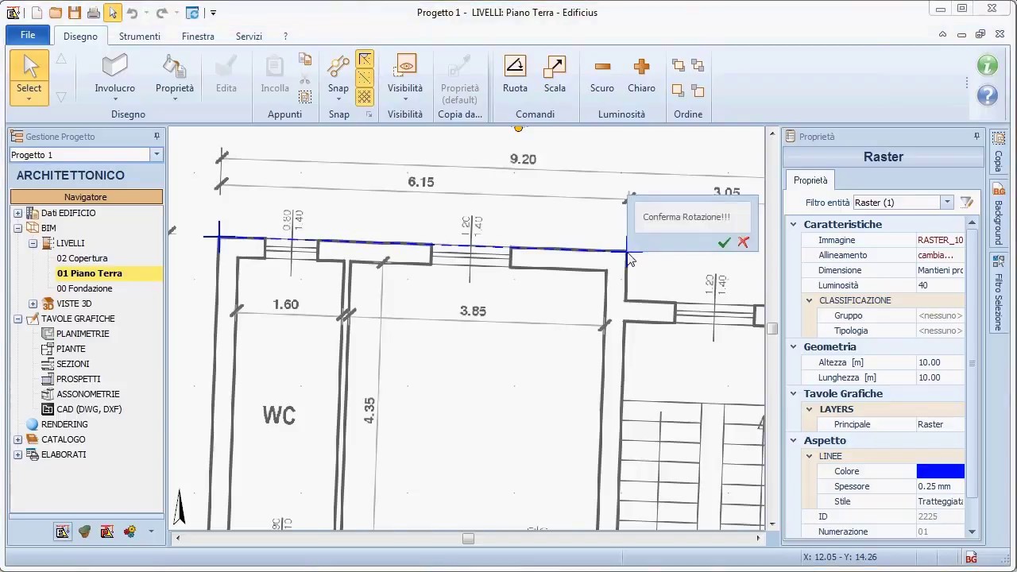
Task: Click the Navigatore header button
Action: [86, 197]
